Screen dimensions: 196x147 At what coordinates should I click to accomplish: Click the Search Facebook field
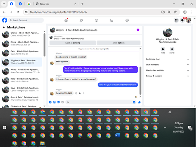[x=26, y=20]
